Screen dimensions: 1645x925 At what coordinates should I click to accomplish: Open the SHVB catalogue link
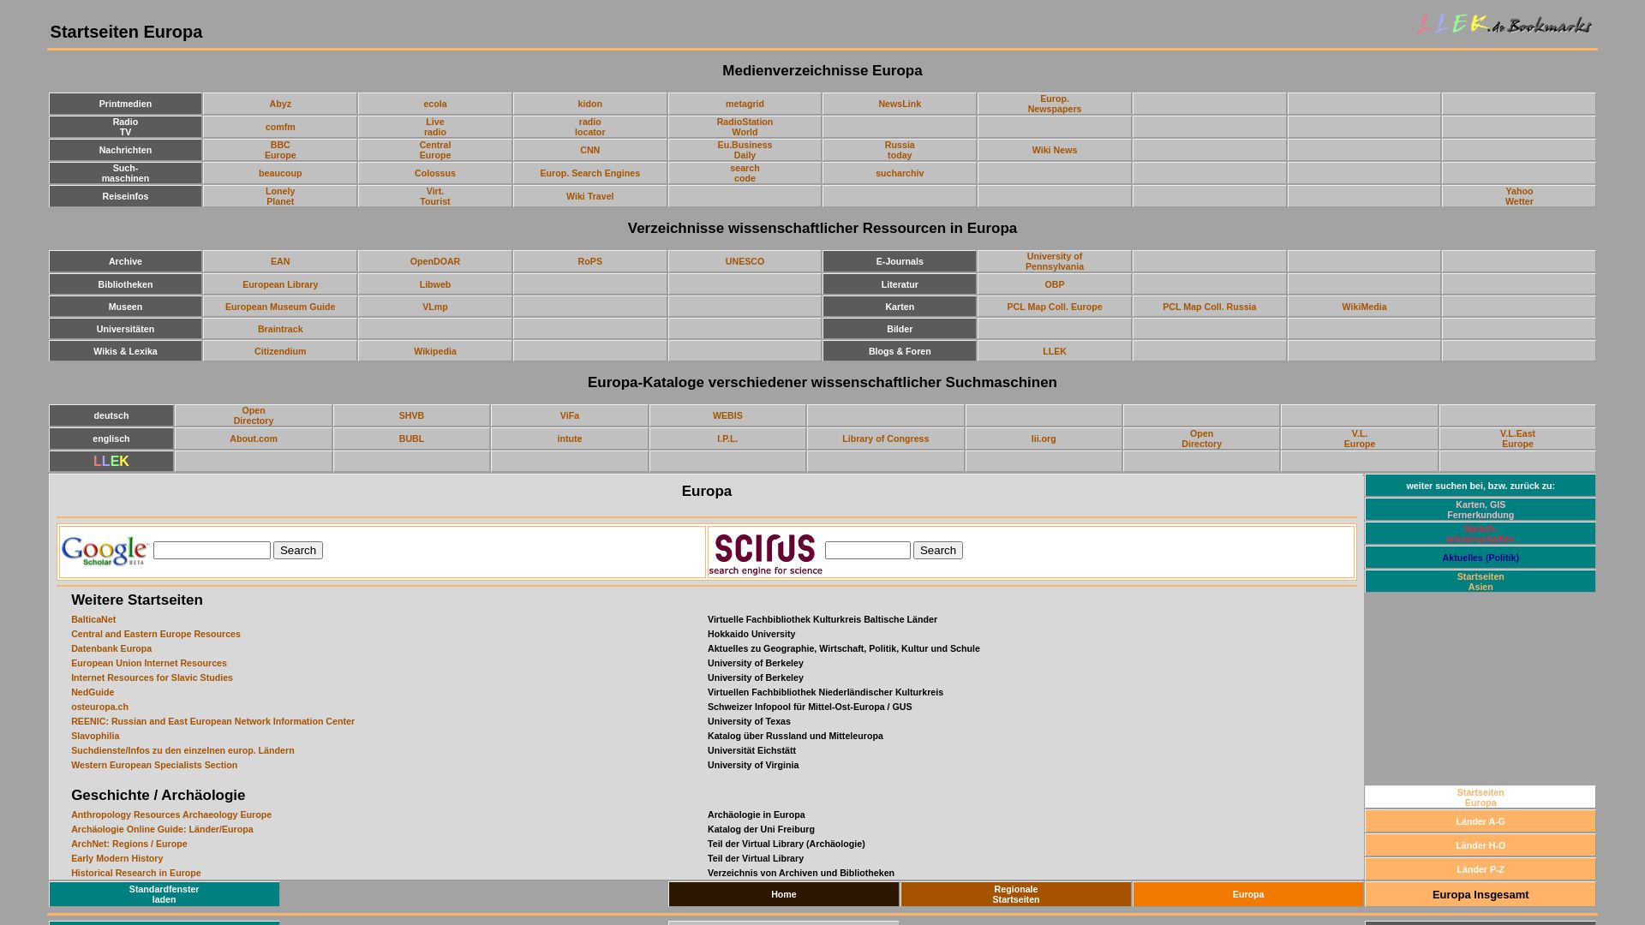point(411,415)
